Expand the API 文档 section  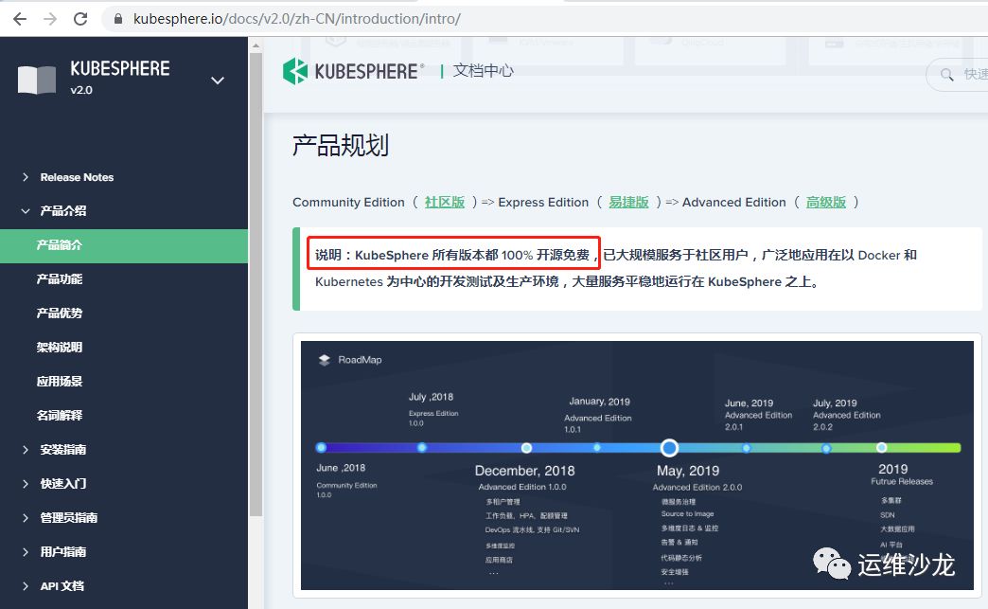click(x=62, y=585)
